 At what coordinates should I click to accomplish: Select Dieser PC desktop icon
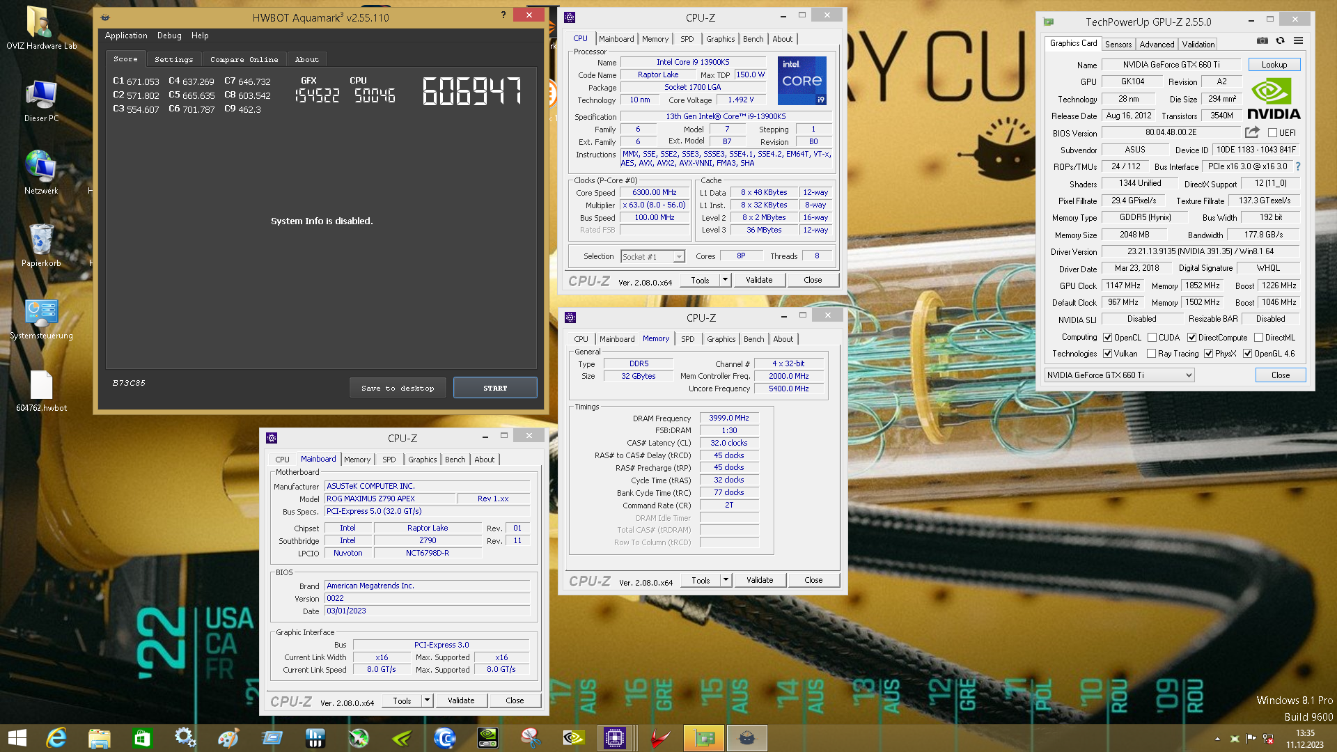(x=41, y=101)
